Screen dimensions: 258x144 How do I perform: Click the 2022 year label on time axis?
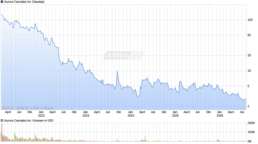pyautogui.click(x=41, y=116)
